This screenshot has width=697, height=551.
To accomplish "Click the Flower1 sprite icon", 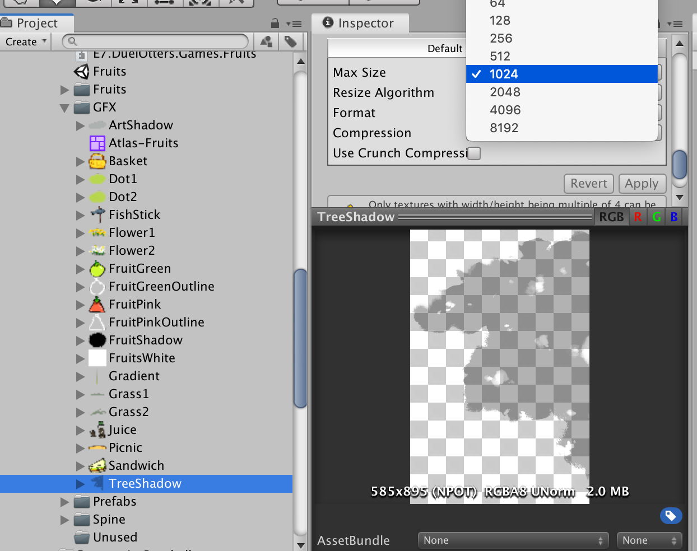I will 97,233.
